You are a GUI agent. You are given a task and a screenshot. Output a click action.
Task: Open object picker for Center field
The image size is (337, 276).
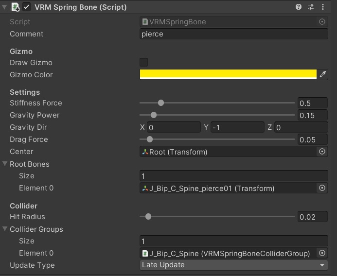point(322,152)
